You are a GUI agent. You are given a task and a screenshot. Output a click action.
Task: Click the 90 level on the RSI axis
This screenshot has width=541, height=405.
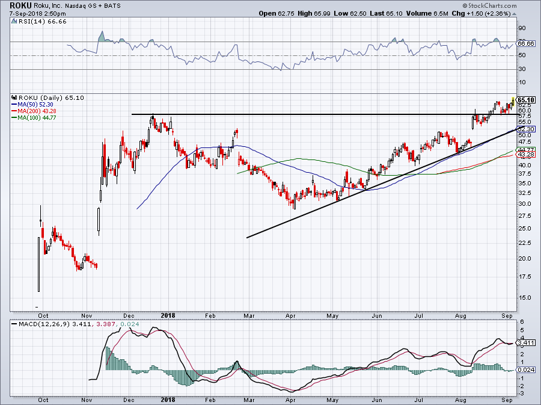522,28
